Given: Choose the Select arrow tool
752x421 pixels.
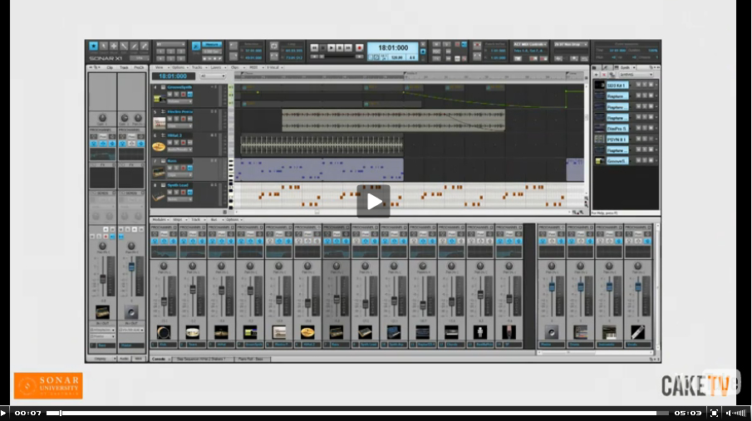Looking at the screenshot, I should click(104, 46).
